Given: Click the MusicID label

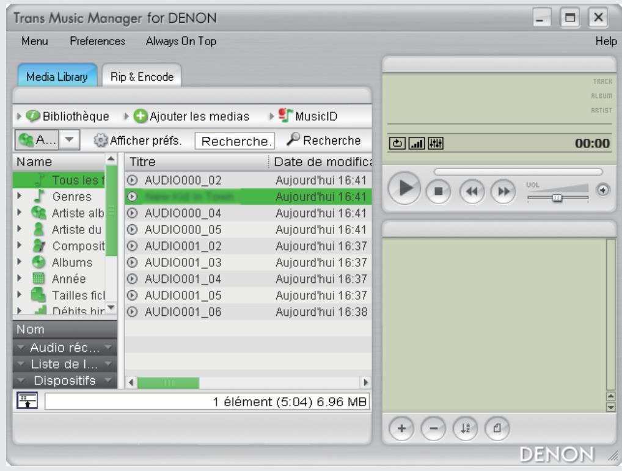Looking at the screenshot, I should [316, 116].
